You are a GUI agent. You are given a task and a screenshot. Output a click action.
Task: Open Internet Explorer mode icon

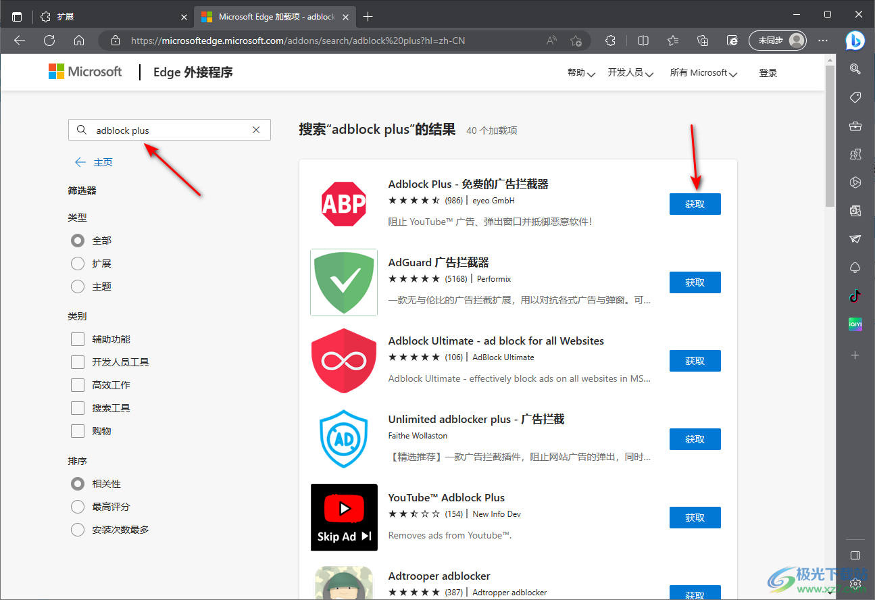[732, 41]
